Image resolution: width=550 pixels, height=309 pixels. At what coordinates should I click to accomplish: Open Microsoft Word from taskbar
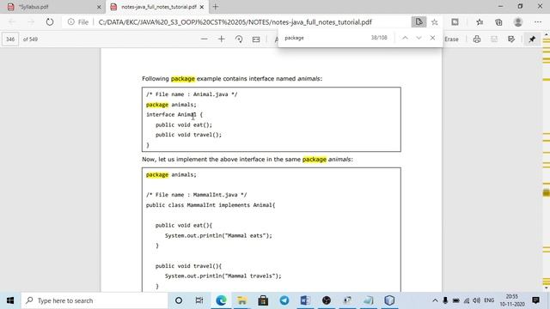click(x=305, y=300)
